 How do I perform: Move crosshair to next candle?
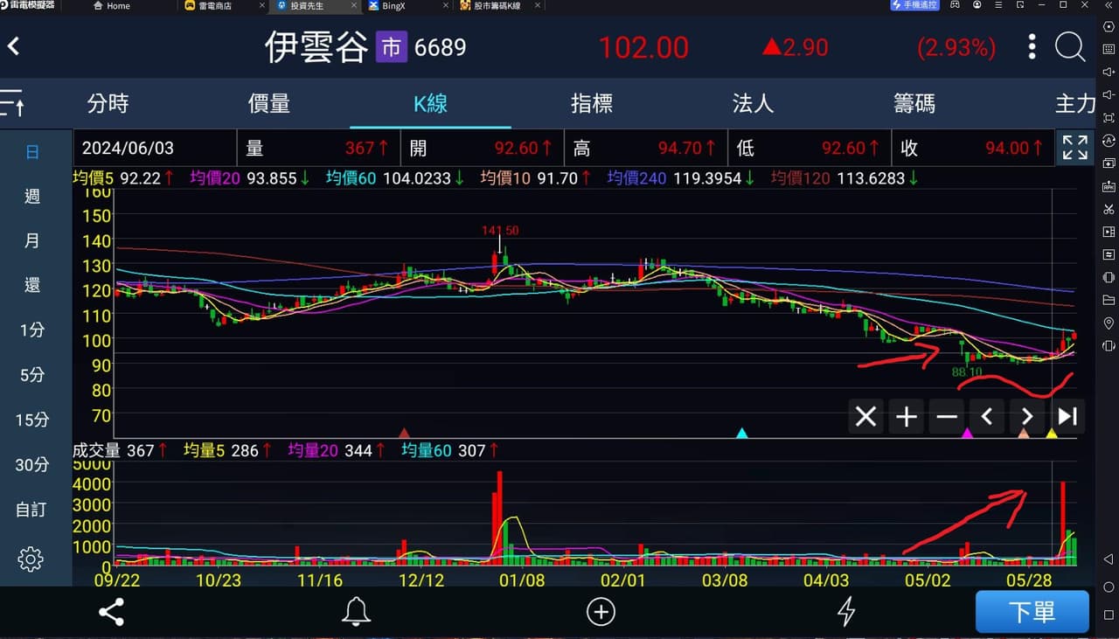coord(1027,417)
